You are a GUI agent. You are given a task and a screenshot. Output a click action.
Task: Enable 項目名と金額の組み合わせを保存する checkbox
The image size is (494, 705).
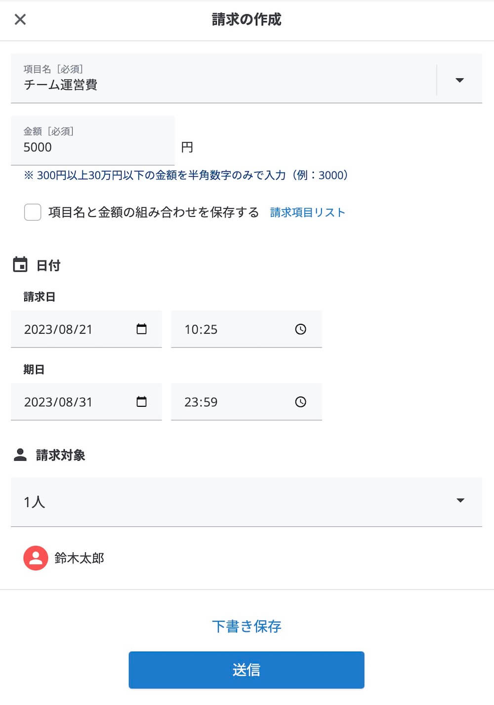click(33, 212)
